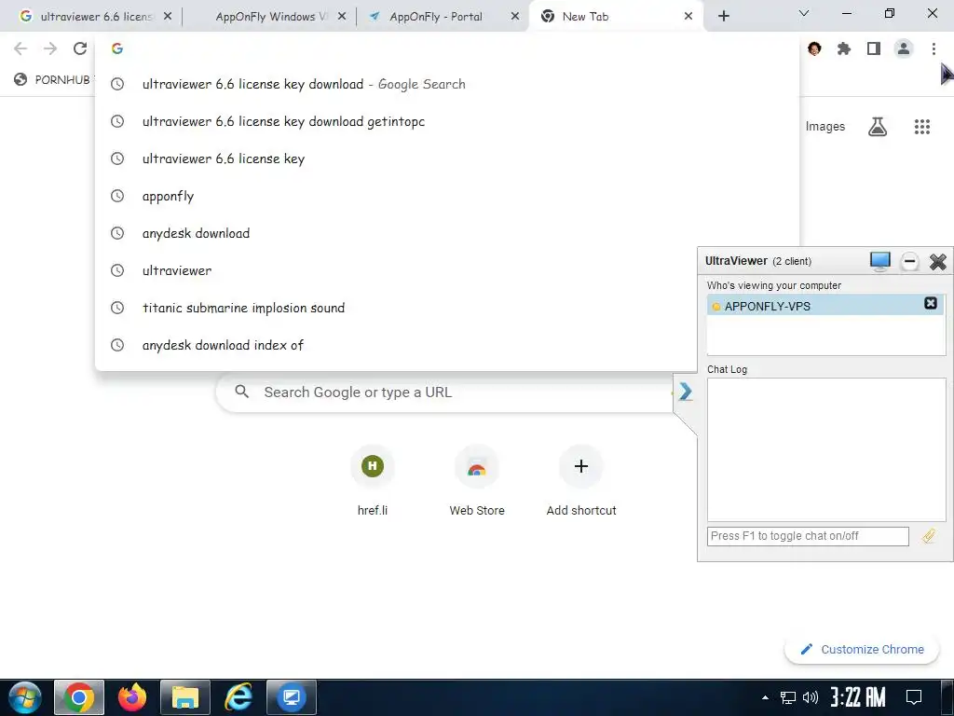Toggle the Chrome side panel icon
The width and height of the screenshot is (954, 716).
point(874,48)
